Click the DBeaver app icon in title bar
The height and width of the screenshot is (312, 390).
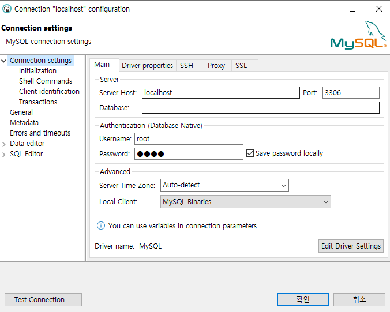[x=7, y=9]
